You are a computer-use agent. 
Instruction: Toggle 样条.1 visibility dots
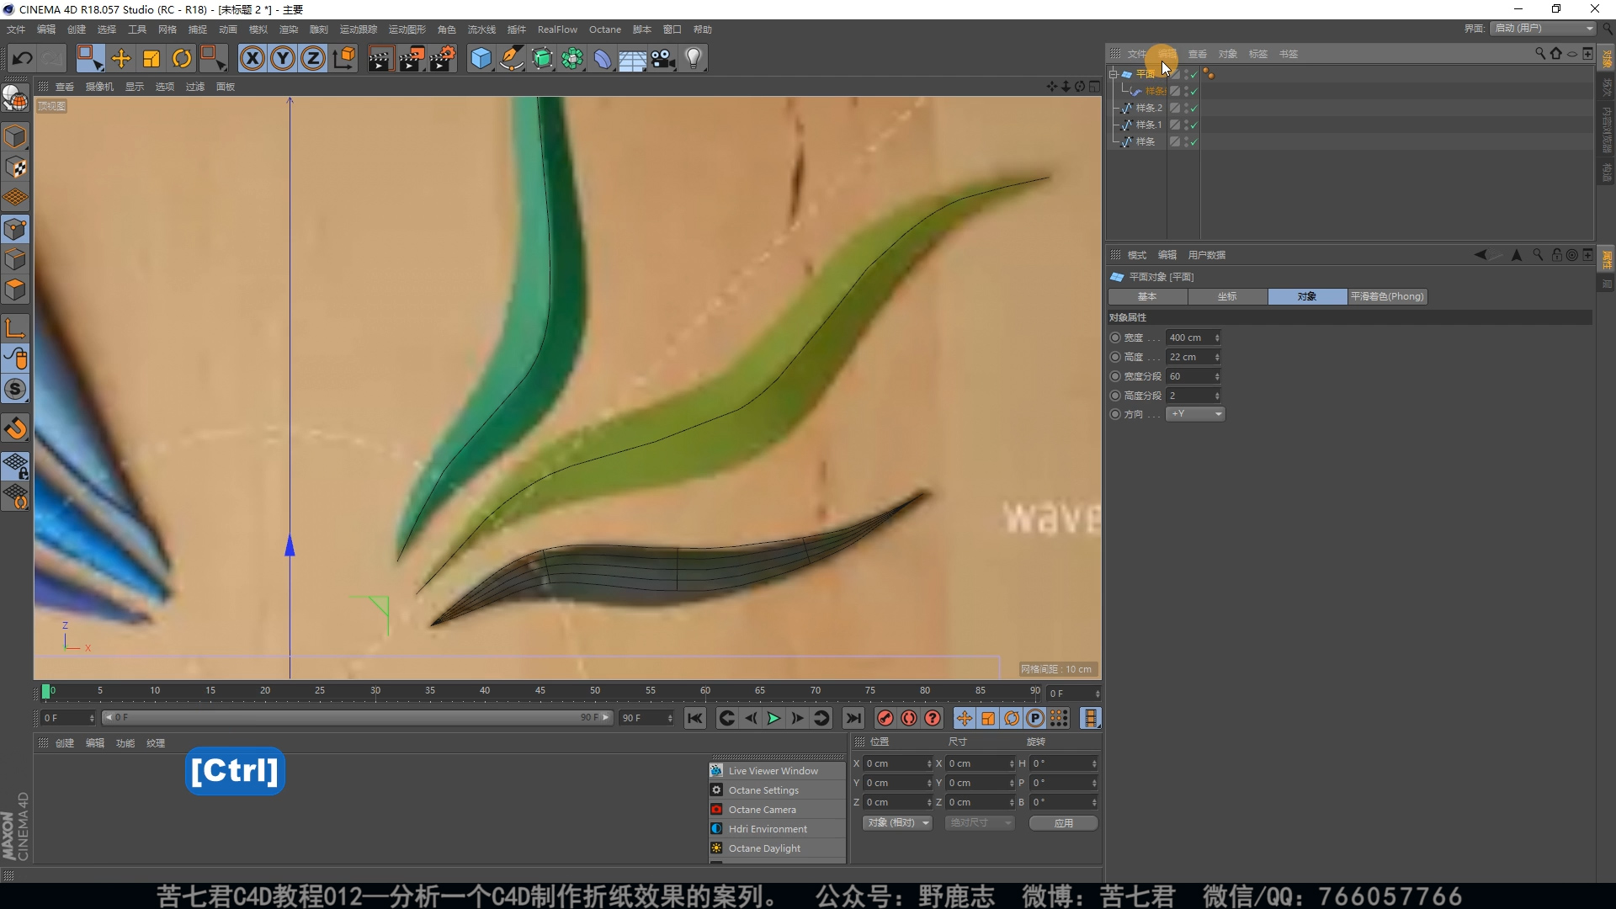1186,125
